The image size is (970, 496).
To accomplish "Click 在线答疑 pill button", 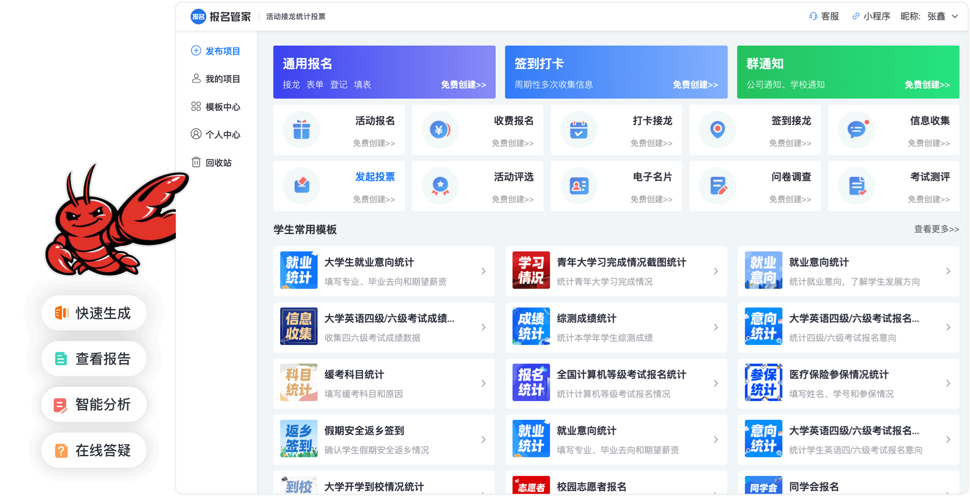I will (94, 450).
